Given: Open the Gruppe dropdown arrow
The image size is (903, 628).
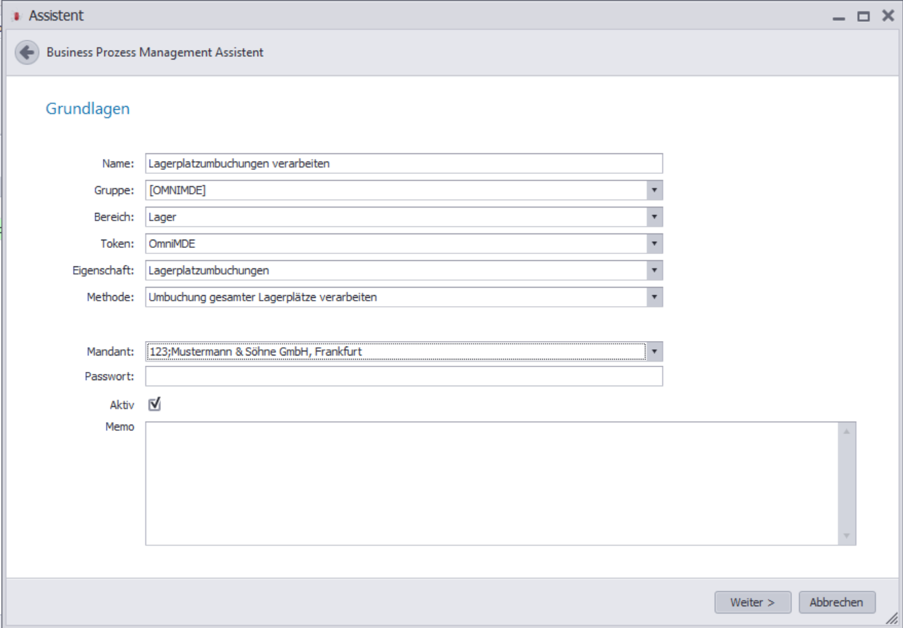Looking at the screenshot, I should coord(654,190).
